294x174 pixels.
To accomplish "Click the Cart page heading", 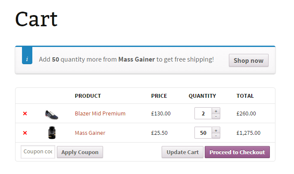I will pos(36,19).
